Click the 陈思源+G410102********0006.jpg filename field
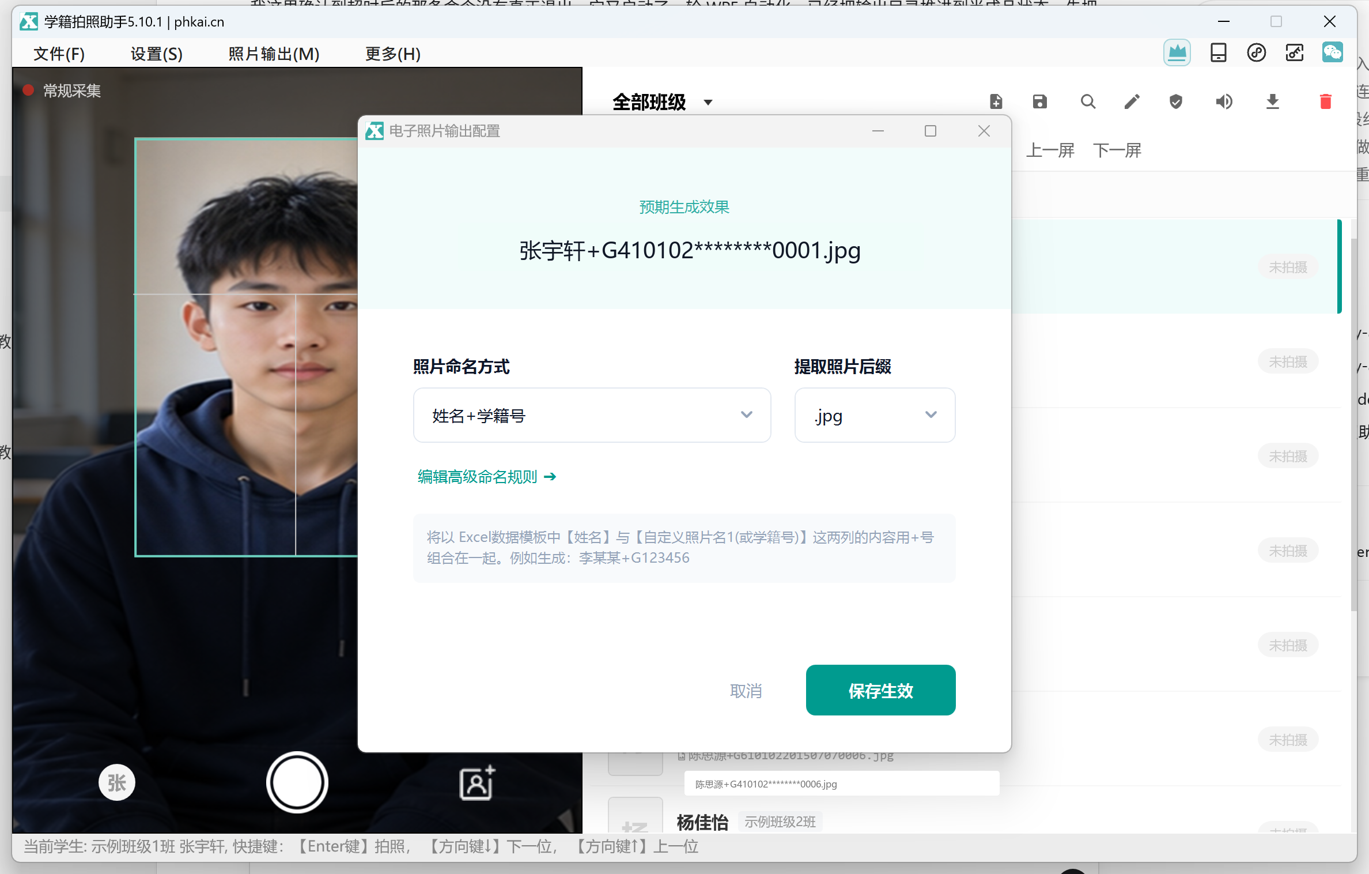Screen dimensions: 1369x874 pos(841,783)
